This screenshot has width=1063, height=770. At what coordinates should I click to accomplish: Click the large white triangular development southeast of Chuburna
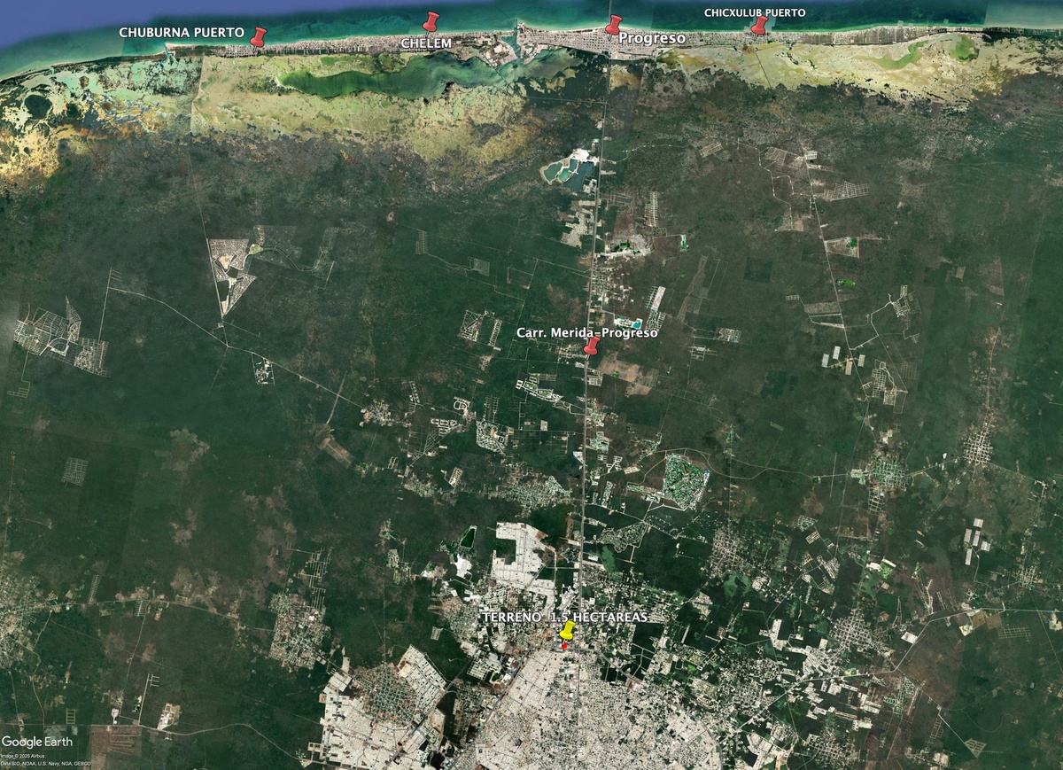230,270
